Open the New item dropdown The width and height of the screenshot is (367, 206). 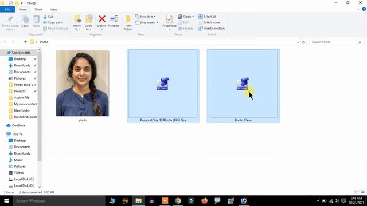(145, 17)
